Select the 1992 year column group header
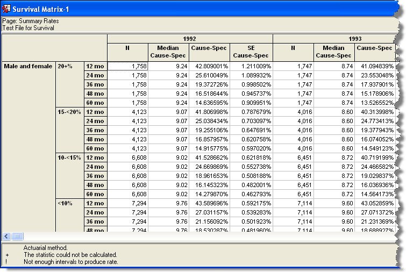Image resolution: width=406 pixels, height=272 pixels. coord(190,39)
